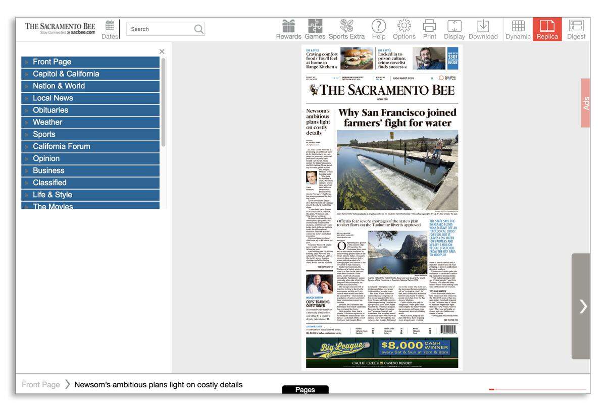Print the current page
The image size is (606, 411).
point(430,29)
